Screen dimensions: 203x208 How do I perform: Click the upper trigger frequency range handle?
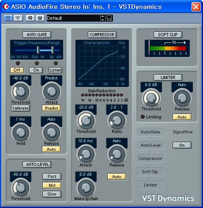53,50
